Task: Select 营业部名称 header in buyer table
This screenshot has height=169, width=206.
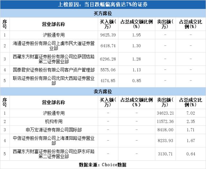Action: [x=54, y=24]
